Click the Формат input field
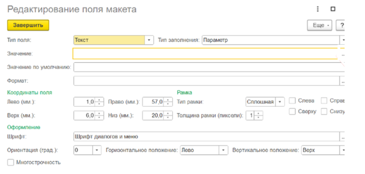This screenshot has width=365, height=174. pos(207,81)
